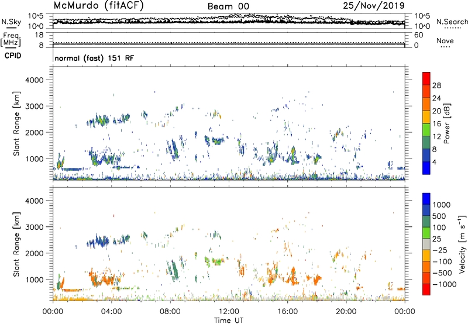The height and width of the screenshot is (324, 468).
Task: Click the "12:00" time tick label
Action: pos(229,312)
